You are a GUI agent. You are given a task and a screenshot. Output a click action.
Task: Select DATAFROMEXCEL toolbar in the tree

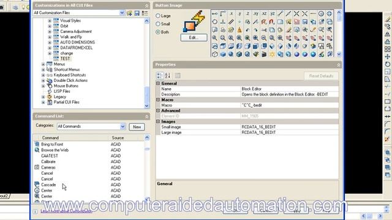pos(76,48)
